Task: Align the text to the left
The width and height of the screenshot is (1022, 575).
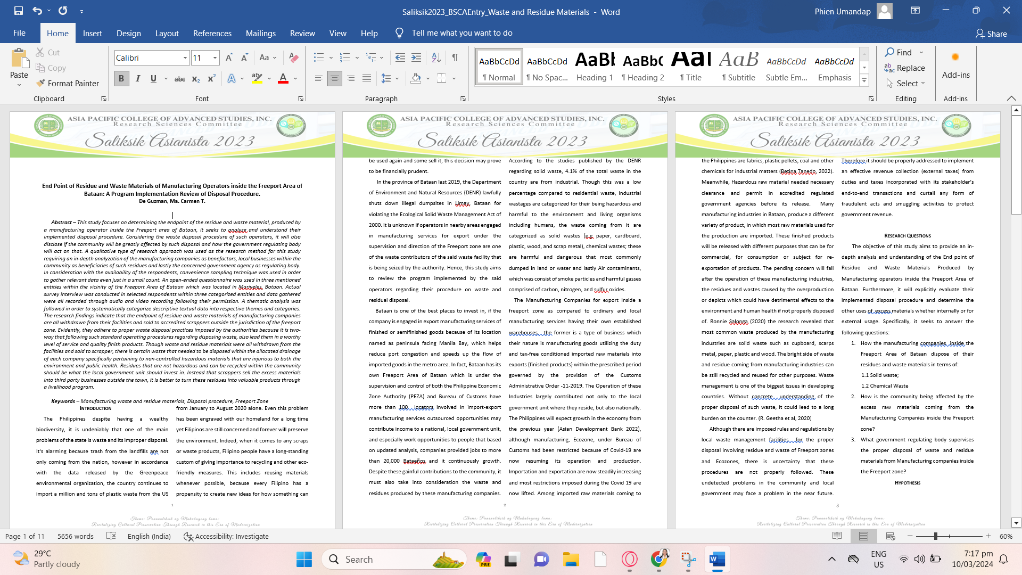Action: [x=319, y=78]
